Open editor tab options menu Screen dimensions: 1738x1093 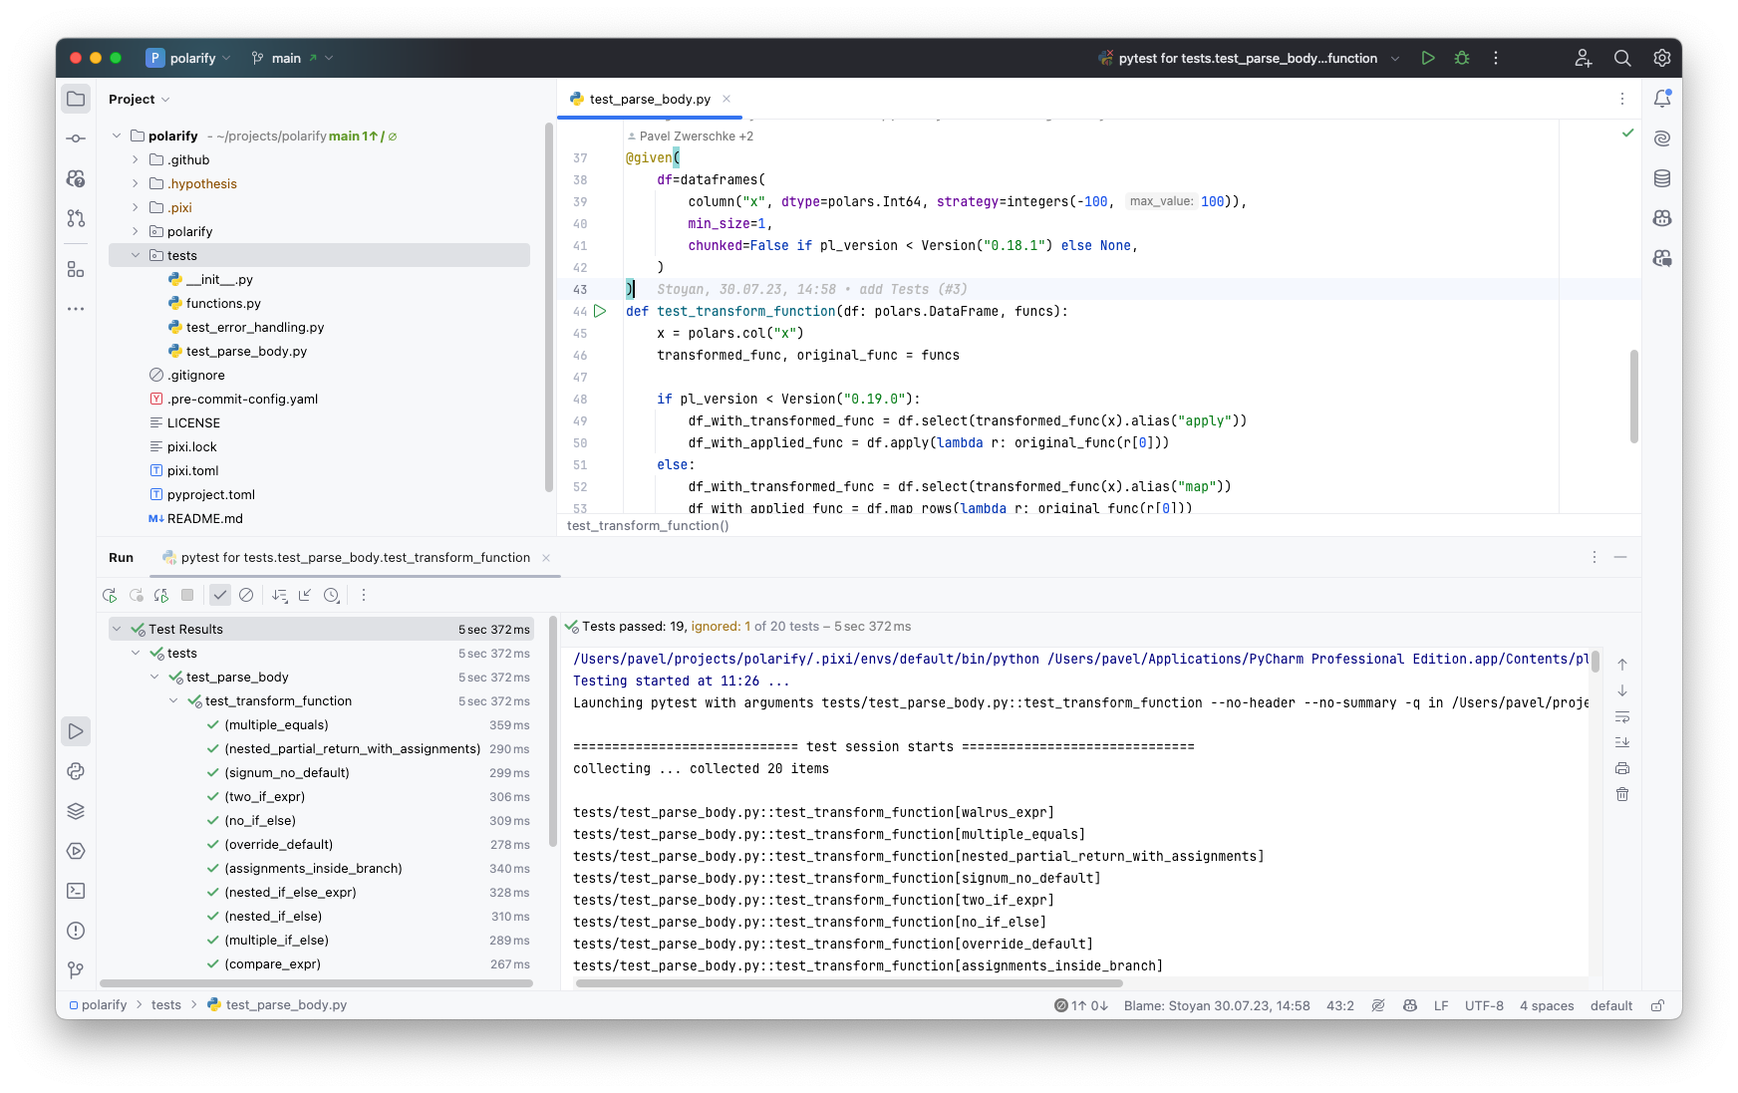click(x=1622, y=99)
